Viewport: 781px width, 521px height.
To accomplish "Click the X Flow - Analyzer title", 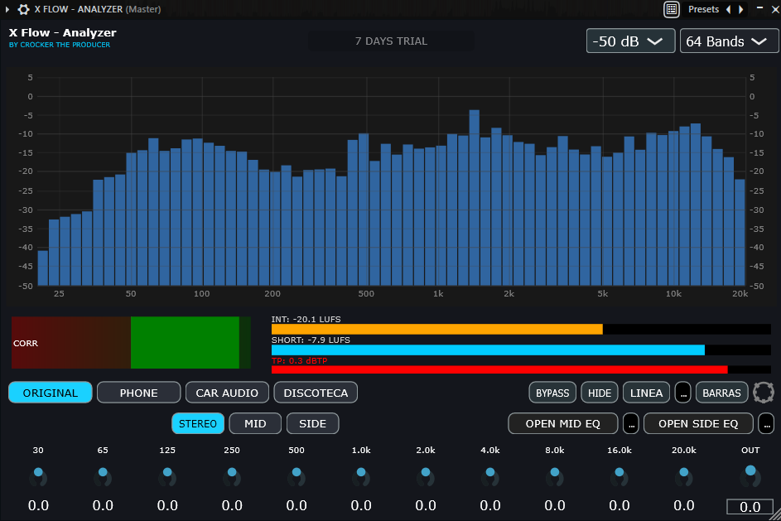I will pos(62,32).
